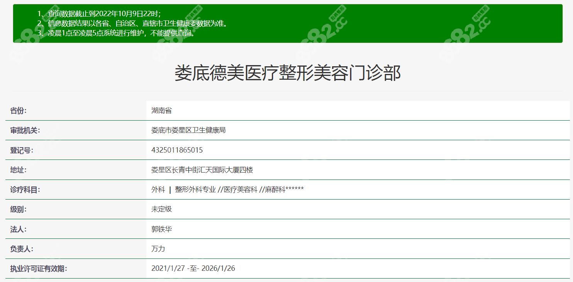Click notice line 查询数据截止到2022年10月9日22时
Screen dimensions: 573x282
(99, 14)
